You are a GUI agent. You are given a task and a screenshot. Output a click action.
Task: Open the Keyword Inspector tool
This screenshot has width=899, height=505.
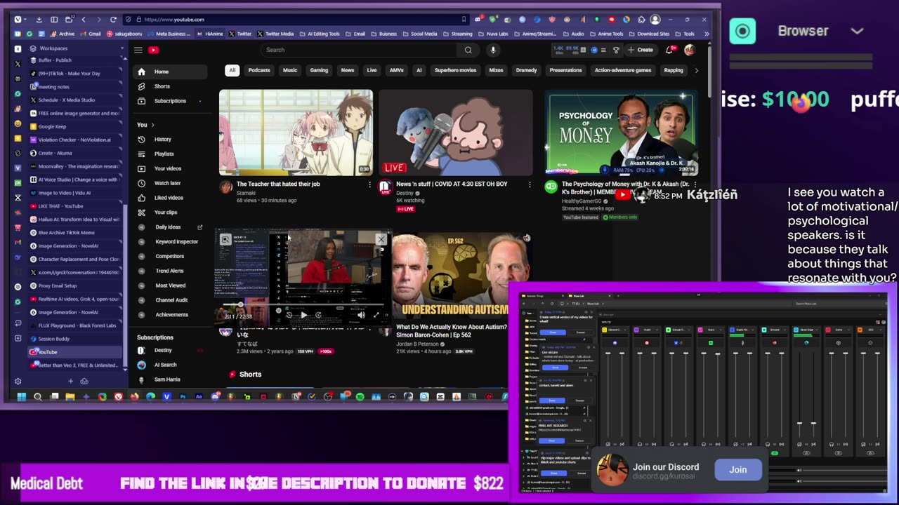[x=170, y=241]
